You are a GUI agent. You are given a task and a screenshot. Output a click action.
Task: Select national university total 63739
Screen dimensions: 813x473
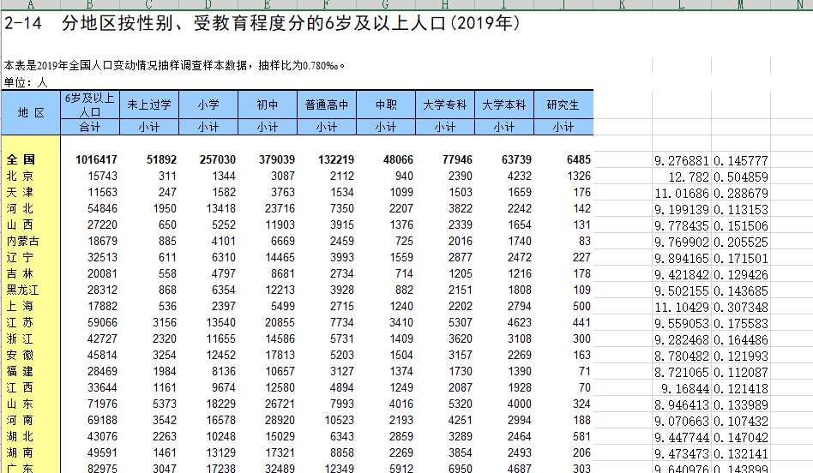(516, 159)
